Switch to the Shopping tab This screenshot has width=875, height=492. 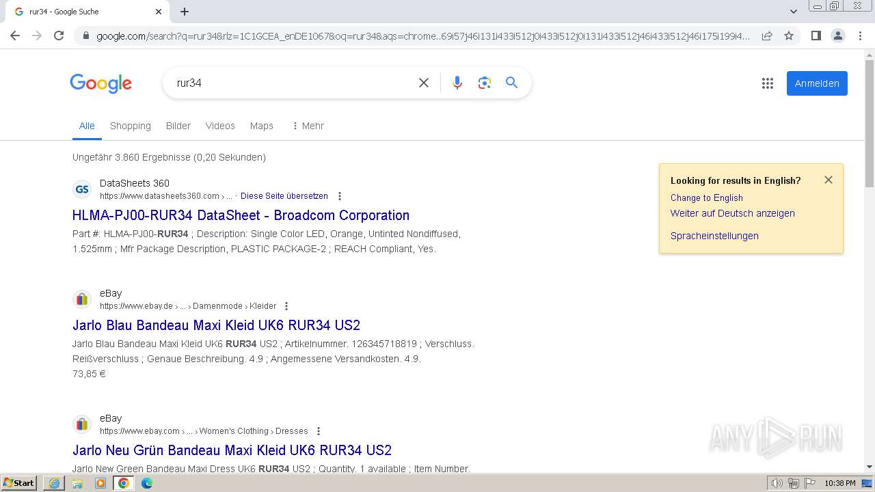pyautogui.click(x=131, y=126)
